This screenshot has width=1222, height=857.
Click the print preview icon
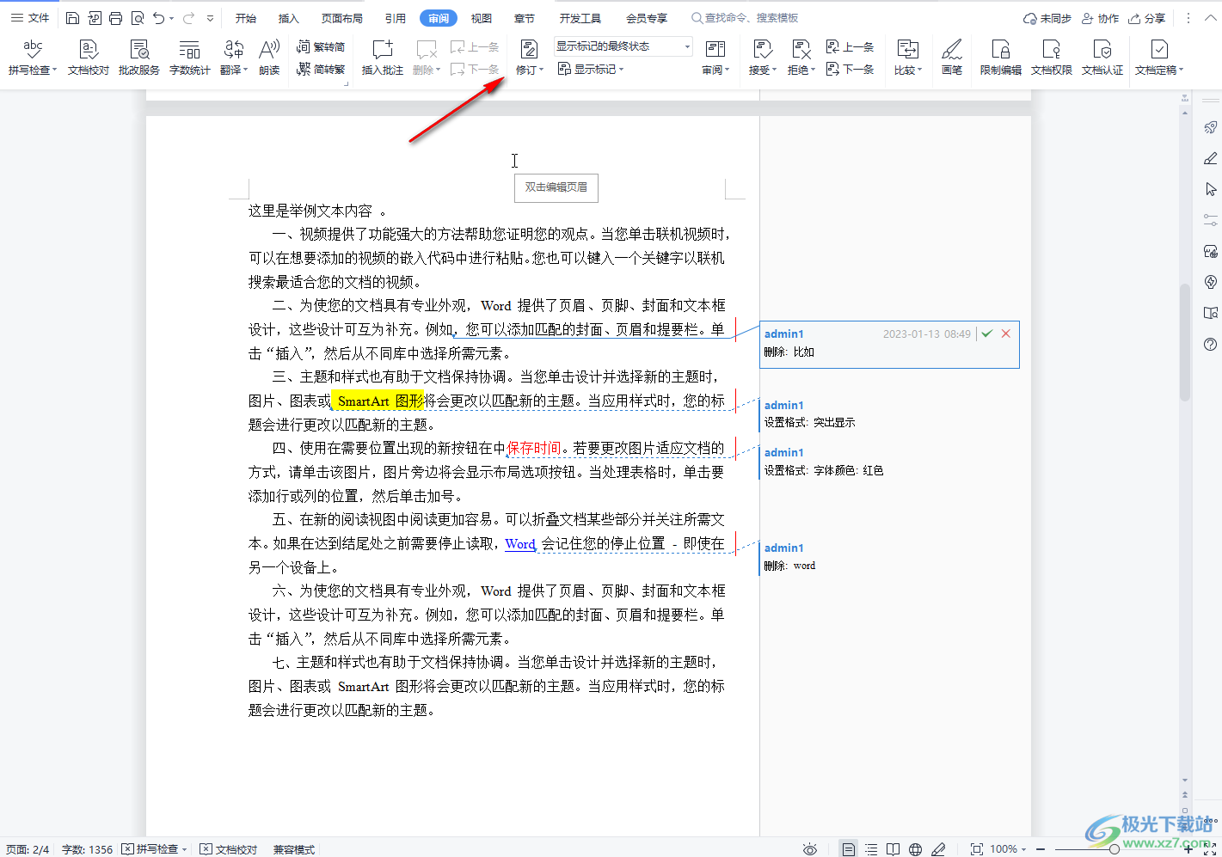coord(137,18)
